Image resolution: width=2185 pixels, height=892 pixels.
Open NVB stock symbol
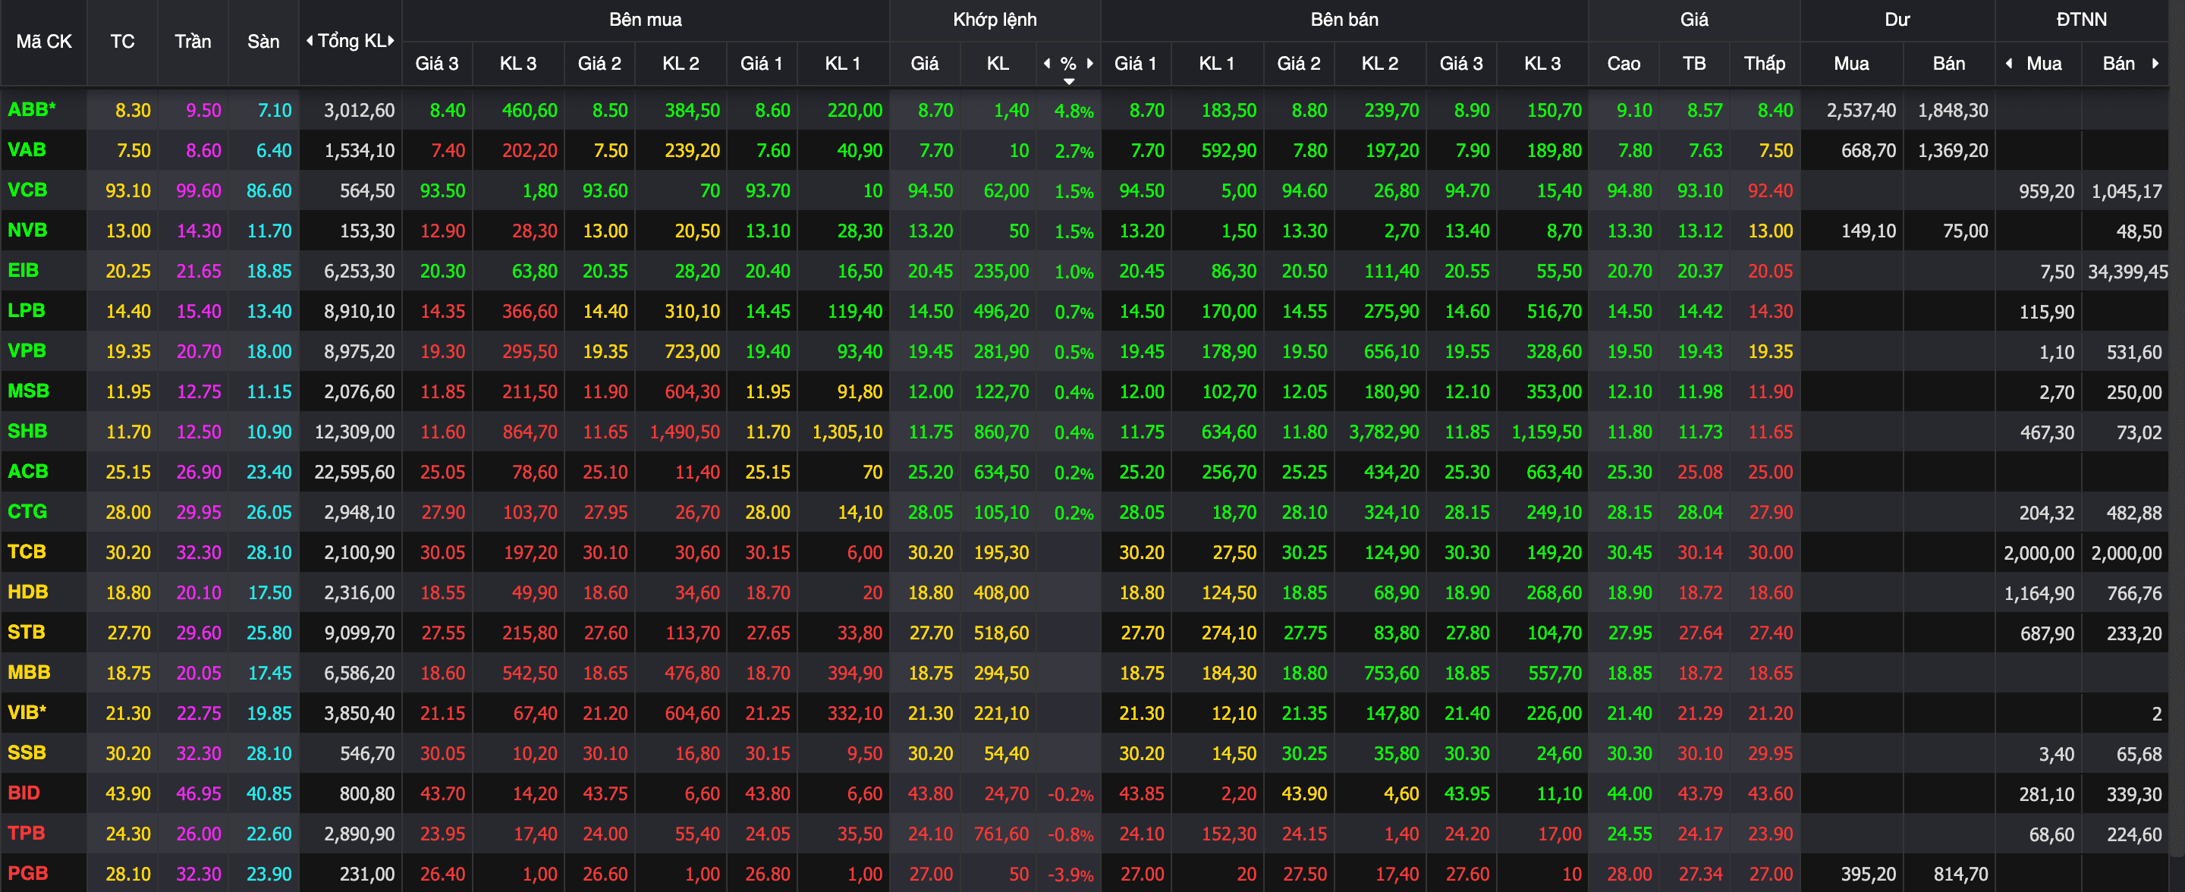tap(28, 230)
